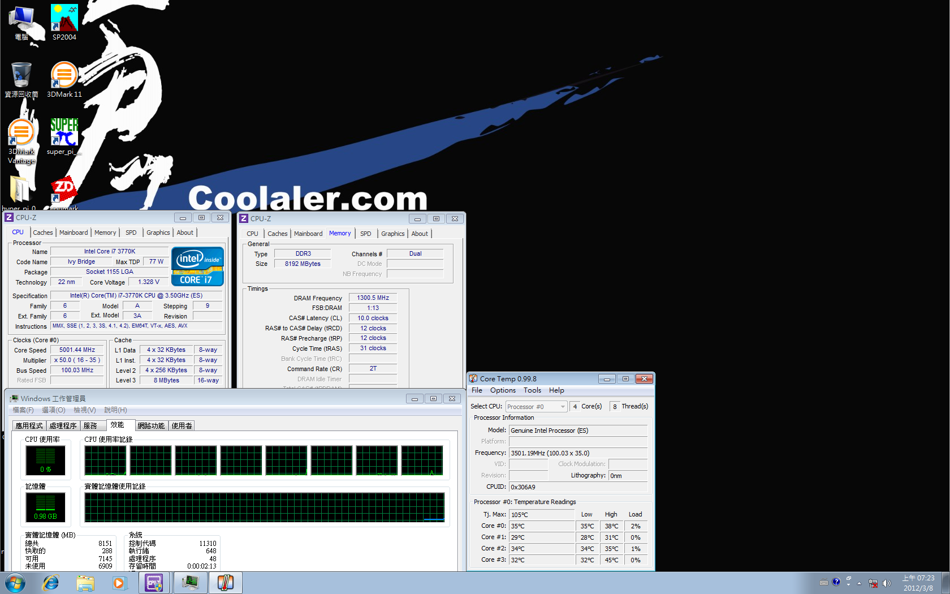950x594 pixels.
Task: Switch to the 處理程序 tab in Task Manager
Action: 63,426
